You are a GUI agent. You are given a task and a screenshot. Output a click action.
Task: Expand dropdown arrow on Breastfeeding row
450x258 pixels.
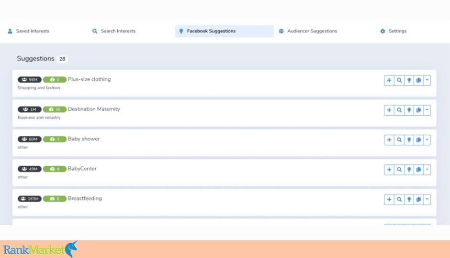point(427,200)
